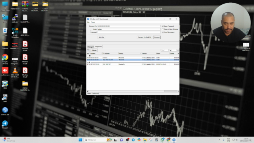Open Telegram from the taskbar
Viewport: 254px width, 143px height.
pyautogui.click(x=133, y=140)
